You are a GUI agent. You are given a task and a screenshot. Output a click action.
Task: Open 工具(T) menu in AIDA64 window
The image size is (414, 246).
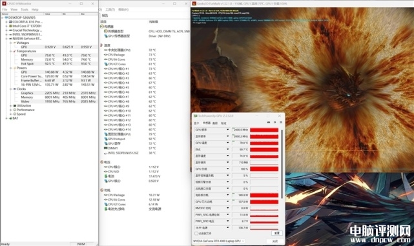click(110, 10)
